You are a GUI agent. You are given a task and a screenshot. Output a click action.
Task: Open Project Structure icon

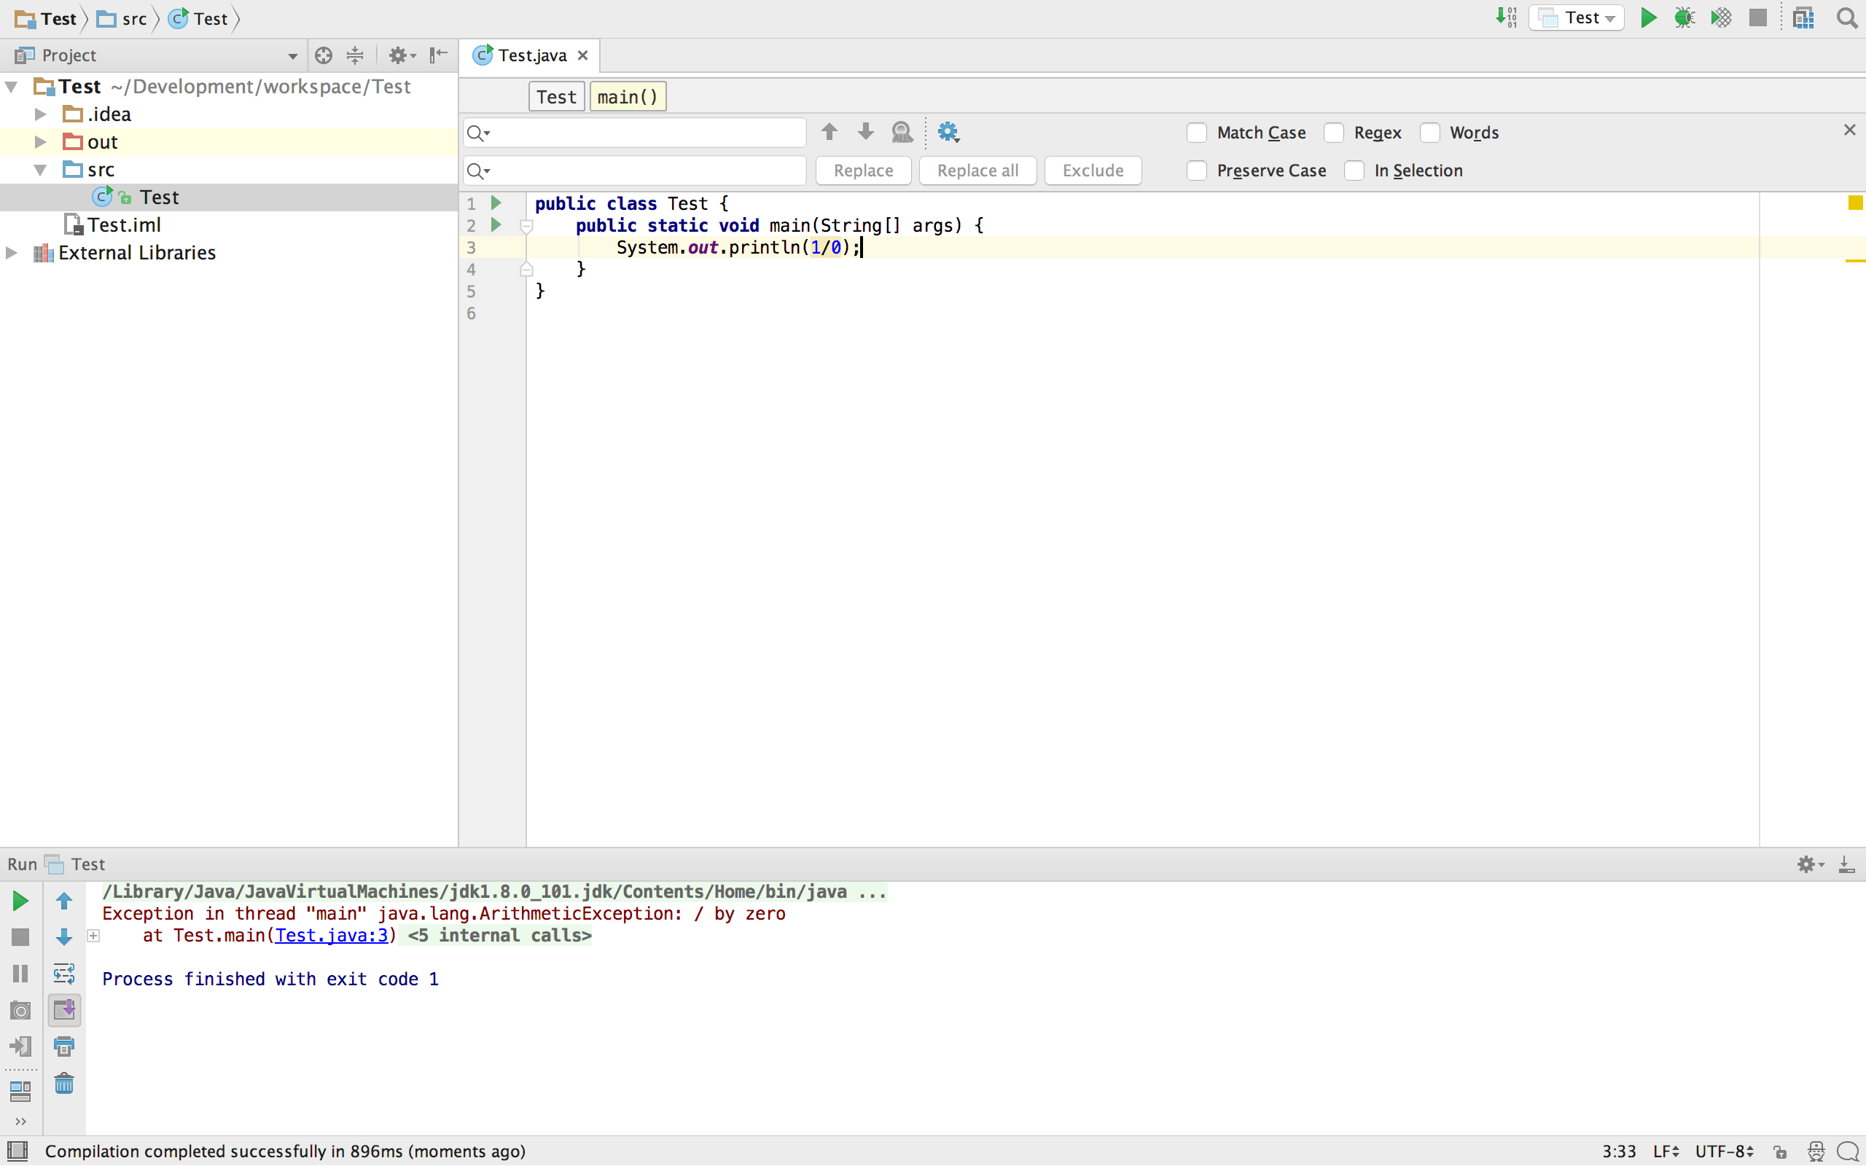click(x=1803, y=17)
